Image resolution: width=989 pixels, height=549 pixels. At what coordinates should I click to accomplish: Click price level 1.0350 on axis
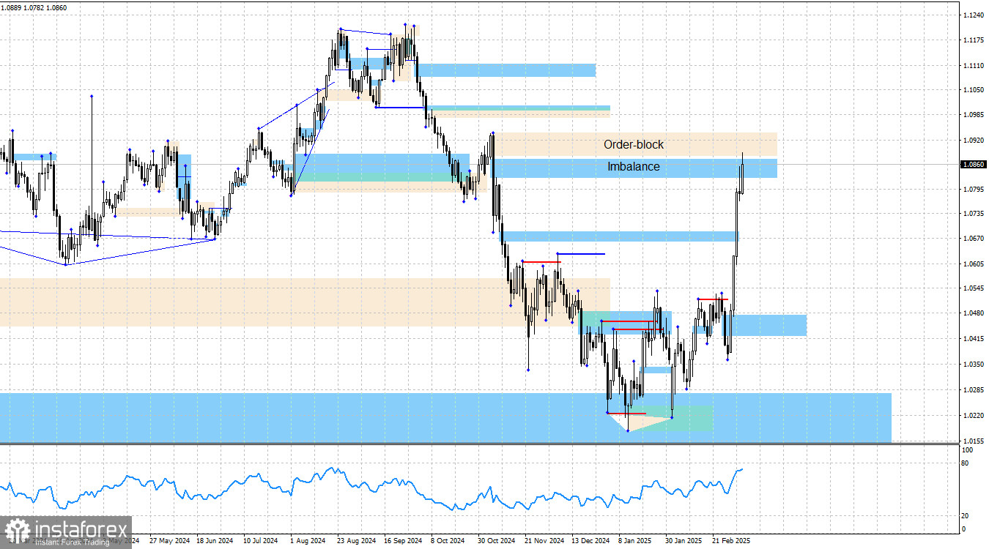[972, 365]
